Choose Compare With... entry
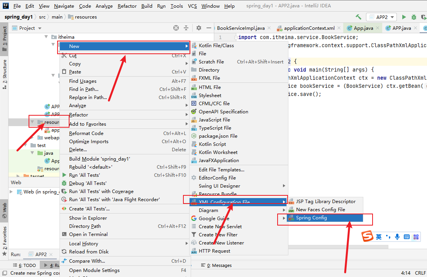427x277 pixels. pos(124,261)
